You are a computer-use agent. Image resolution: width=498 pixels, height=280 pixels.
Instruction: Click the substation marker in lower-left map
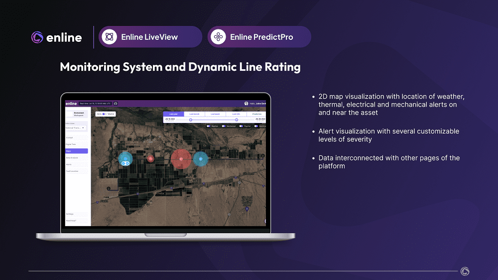[x=109, y=189]
